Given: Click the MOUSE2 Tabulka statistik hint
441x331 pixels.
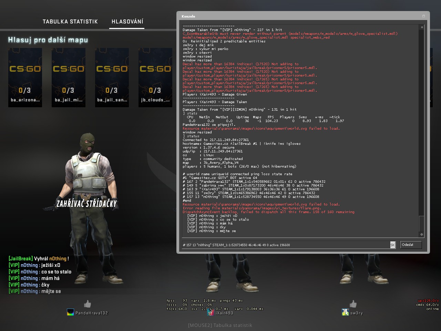Looking at the screenshot, I should [220, 325].
